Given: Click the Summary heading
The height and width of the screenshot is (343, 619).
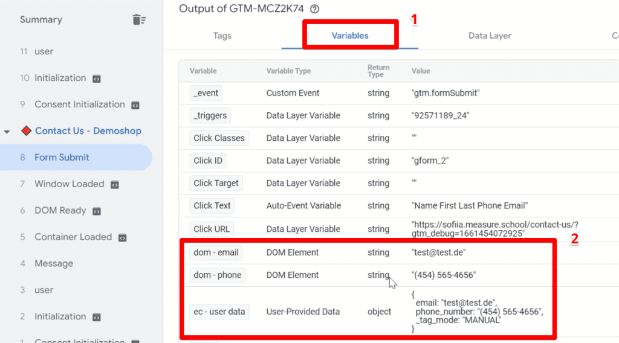Looking at the screenshot, I should click(41, 20).
